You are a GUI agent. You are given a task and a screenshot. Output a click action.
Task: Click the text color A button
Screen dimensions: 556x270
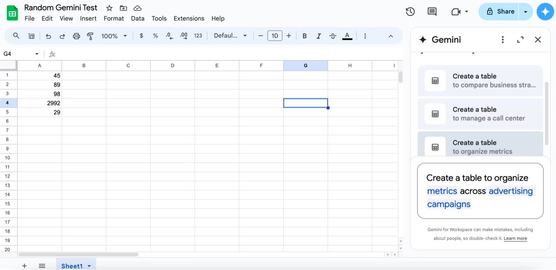(x=347, y=36)
